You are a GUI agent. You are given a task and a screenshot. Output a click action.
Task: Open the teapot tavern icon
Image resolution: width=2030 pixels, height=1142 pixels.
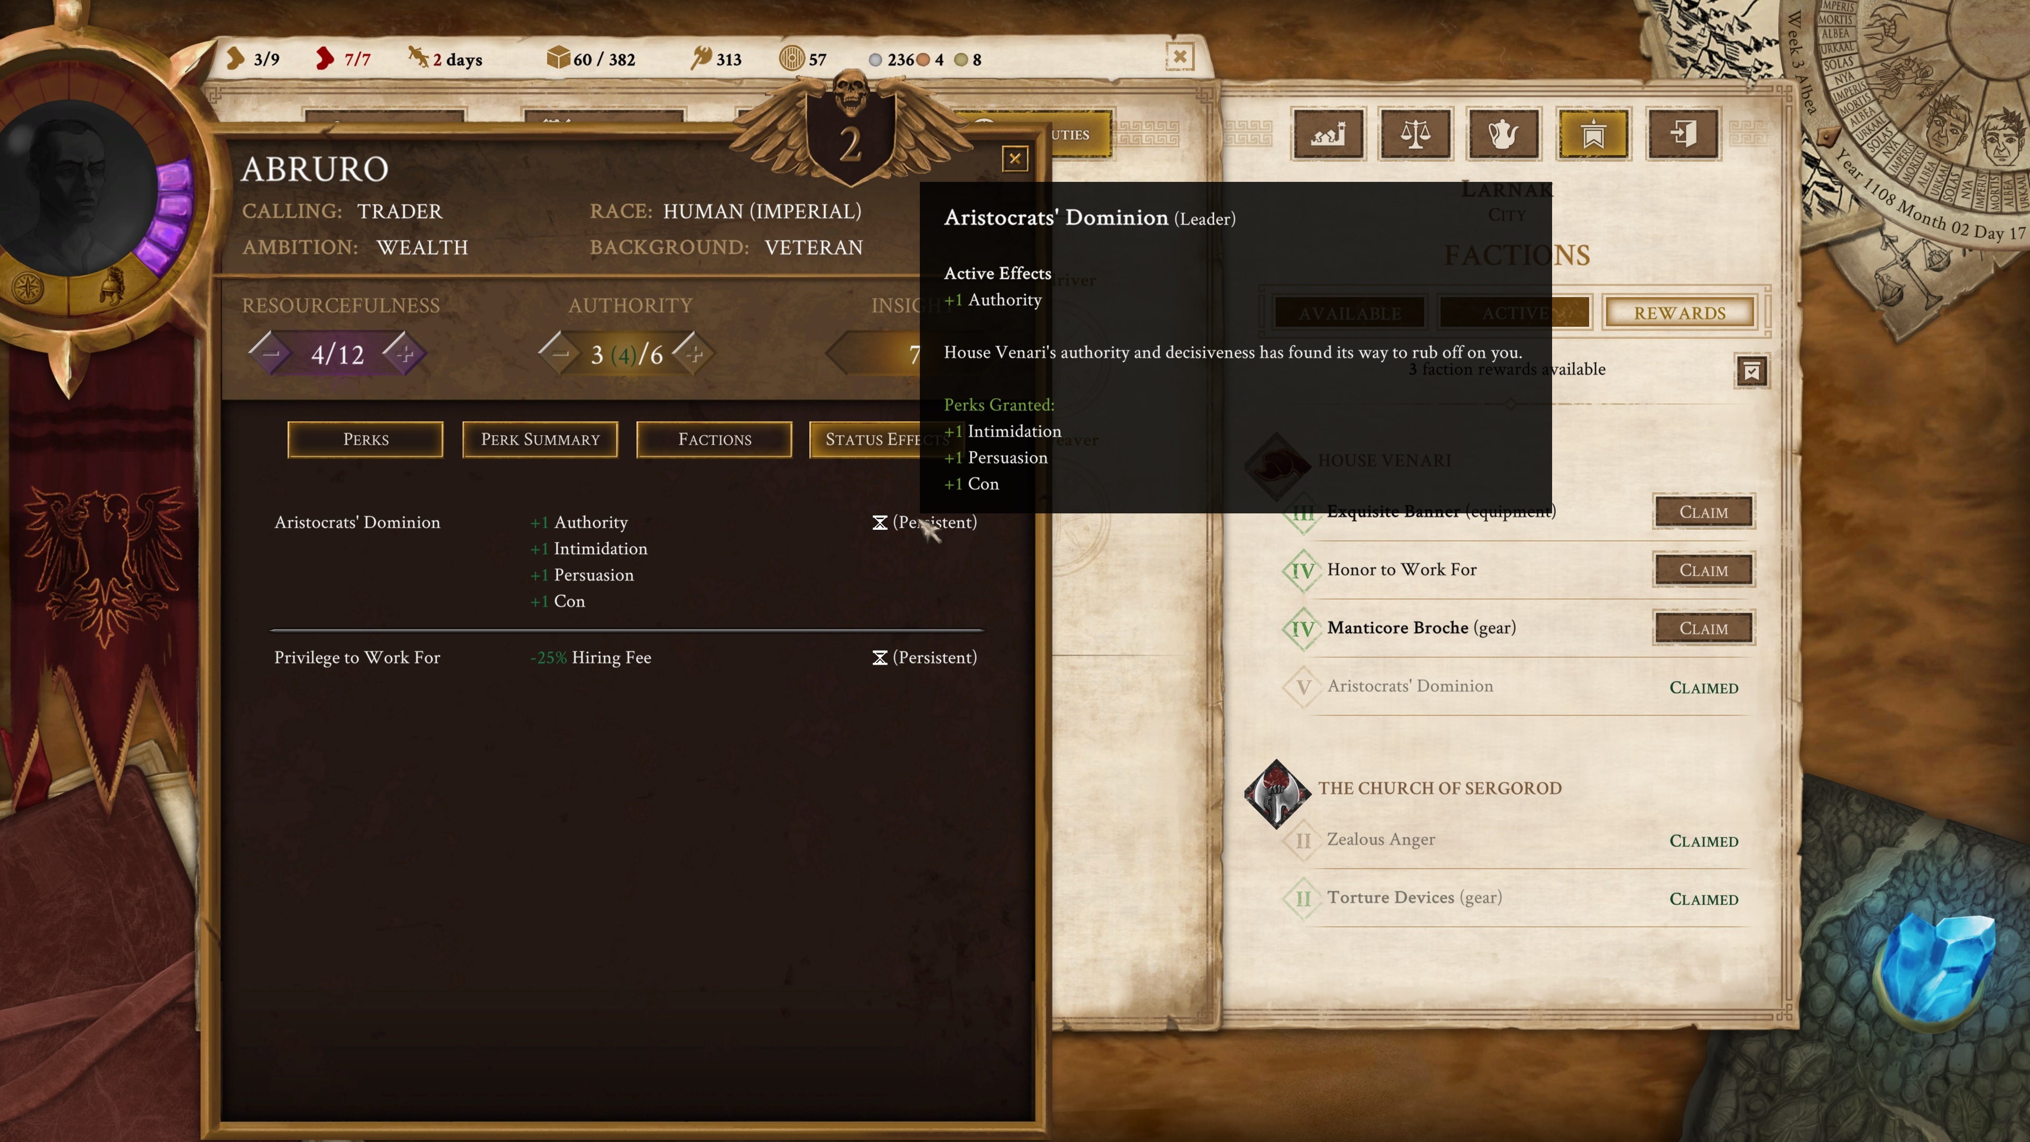1503,134
